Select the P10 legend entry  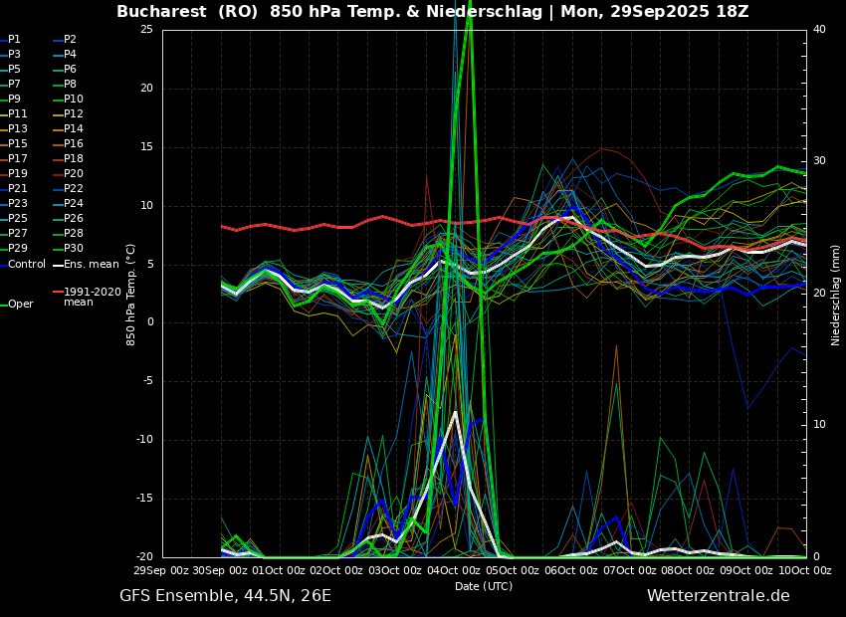pyautogui.click(x=74, y=100)
